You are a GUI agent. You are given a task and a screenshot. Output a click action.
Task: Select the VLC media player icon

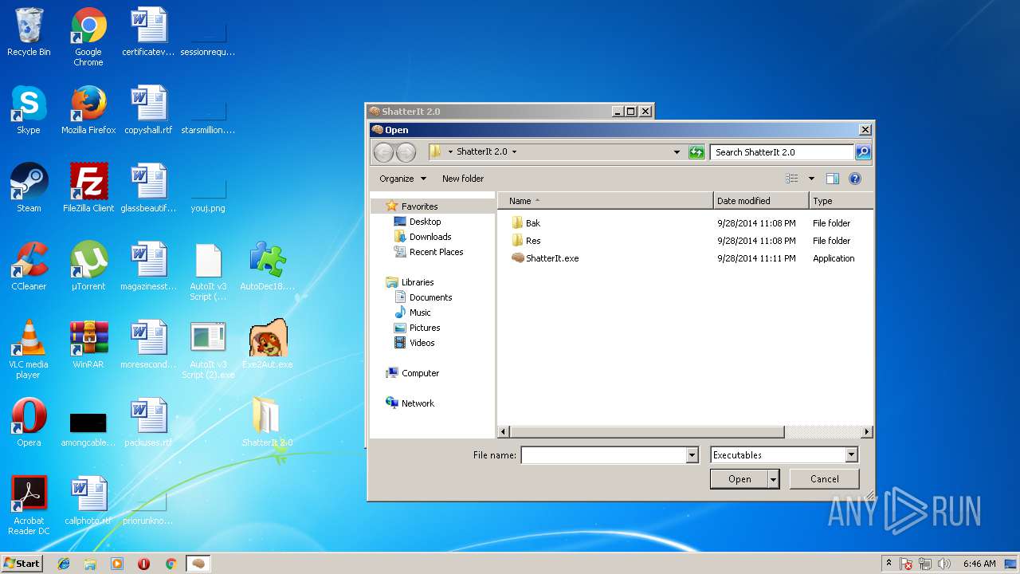point(29,349)
